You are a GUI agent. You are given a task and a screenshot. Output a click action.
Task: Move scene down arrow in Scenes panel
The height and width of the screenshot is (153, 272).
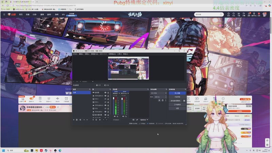87,120
